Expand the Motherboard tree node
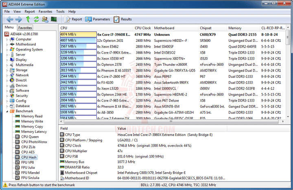The image size is (293, 190). [x=7, y=45]
